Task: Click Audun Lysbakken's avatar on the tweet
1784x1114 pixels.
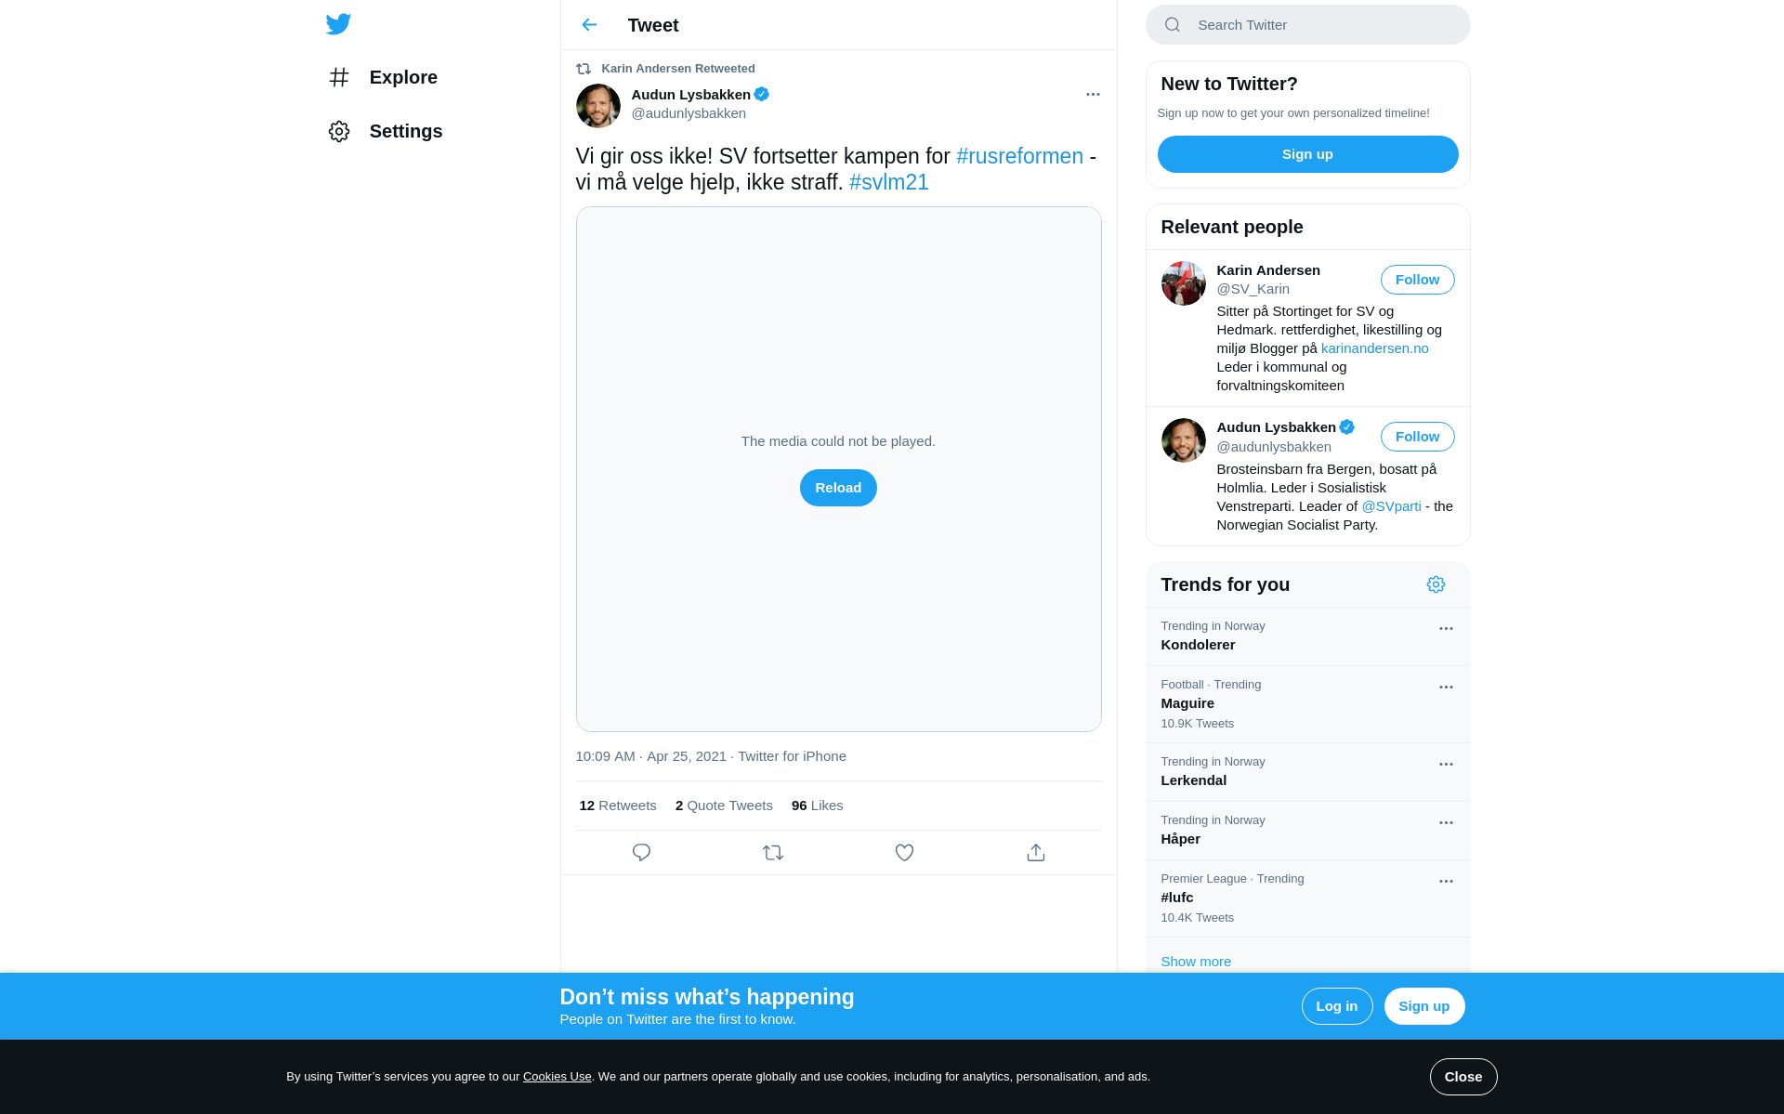Action: point(598,105)
